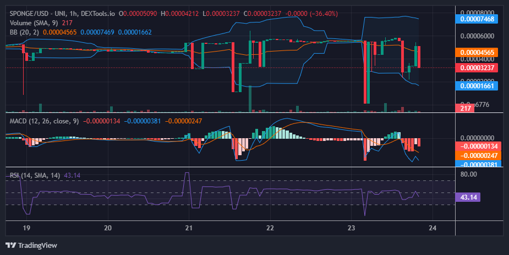The image size is (509, 255).
Task: Click the lower band price tag 0.00001661
Action: (x=477, y=86)
